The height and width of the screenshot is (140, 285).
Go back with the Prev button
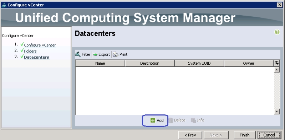(x=190, y=135)
